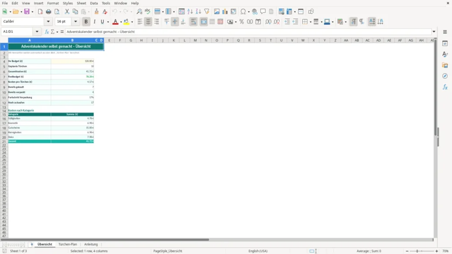This screenshot has width=452, height=254.
Task: Insert a special character omega icon
Action: coord(243,11)
